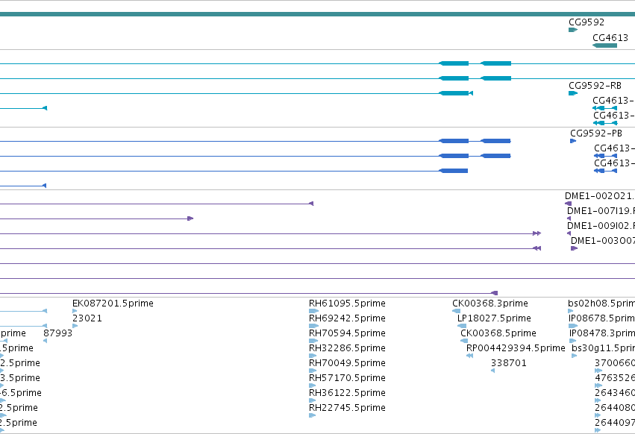Select the CK00368.5prime EST label

[x=498, y=333]
